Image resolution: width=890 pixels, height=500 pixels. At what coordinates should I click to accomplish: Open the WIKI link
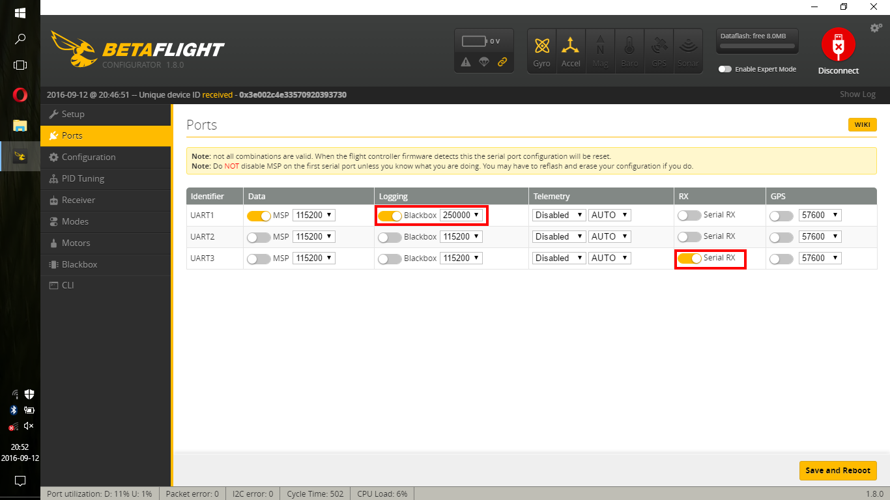(x=862, y=124)
